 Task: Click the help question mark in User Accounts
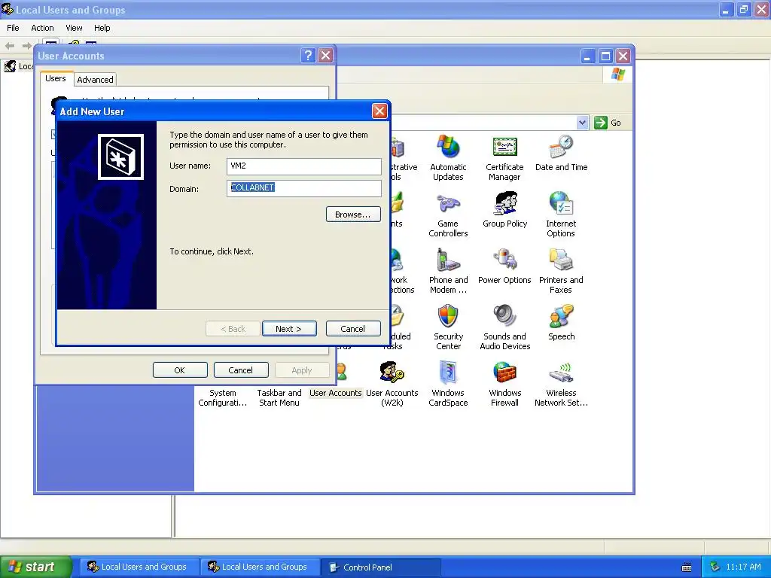coord(308,56)
